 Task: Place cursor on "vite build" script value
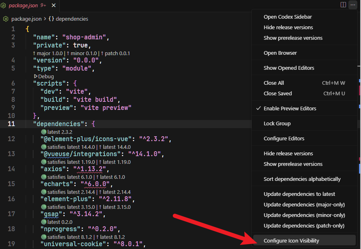coord(95,100)
